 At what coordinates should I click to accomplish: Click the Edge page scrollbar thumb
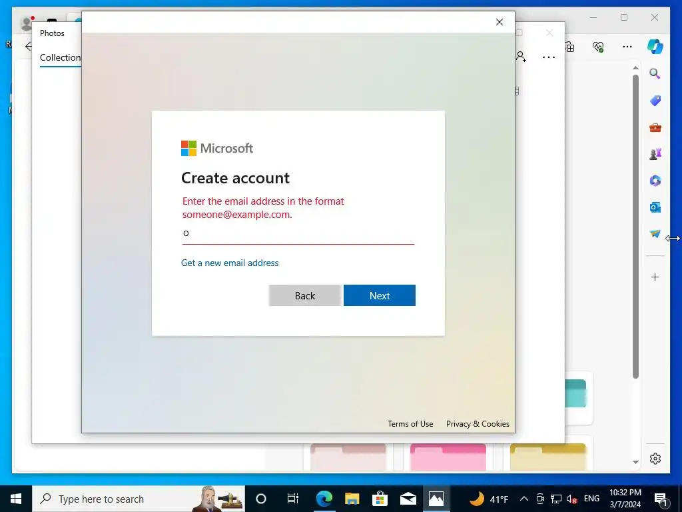[x=635, y=227]
